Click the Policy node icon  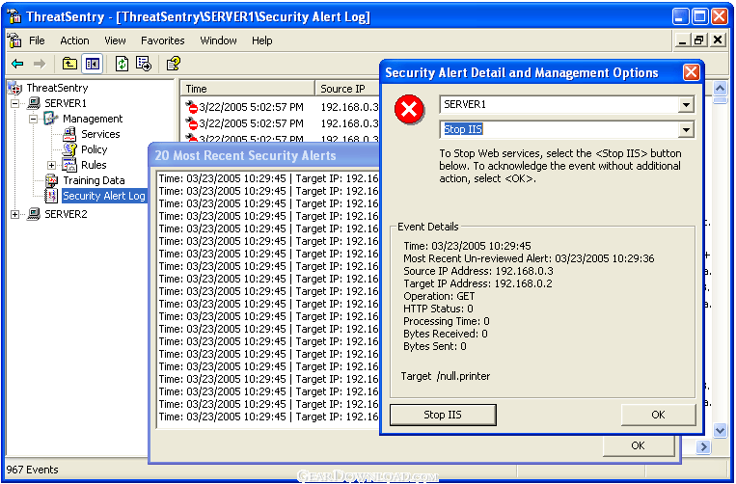click(x=69, y=149)
